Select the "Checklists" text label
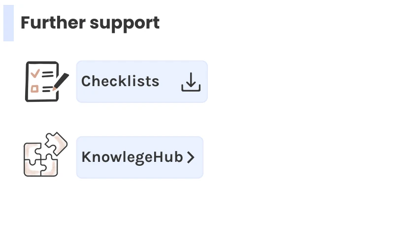This screenshot has height=246, width=394. click(120, 81)
